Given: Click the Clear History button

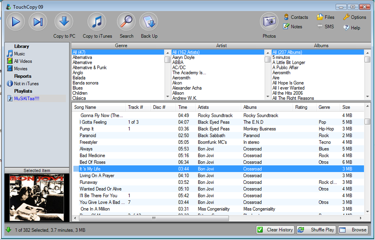Looking at the screenshot, I should [275, 230].
